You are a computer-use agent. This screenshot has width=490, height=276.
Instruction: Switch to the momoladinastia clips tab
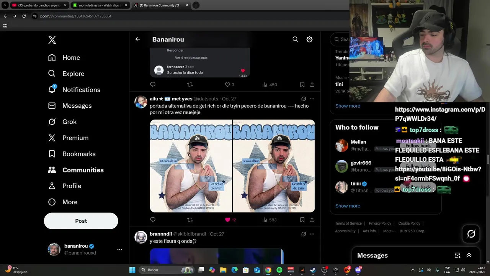[x=100, y=5]
